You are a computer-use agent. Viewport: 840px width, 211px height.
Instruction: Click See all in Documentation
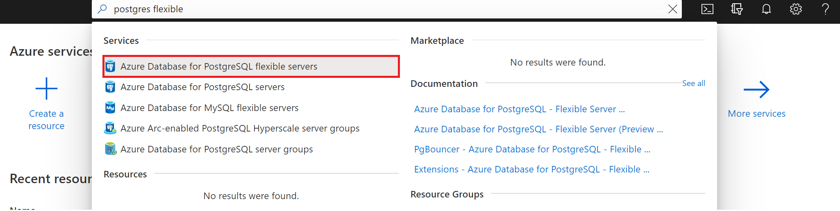point(693,83)
